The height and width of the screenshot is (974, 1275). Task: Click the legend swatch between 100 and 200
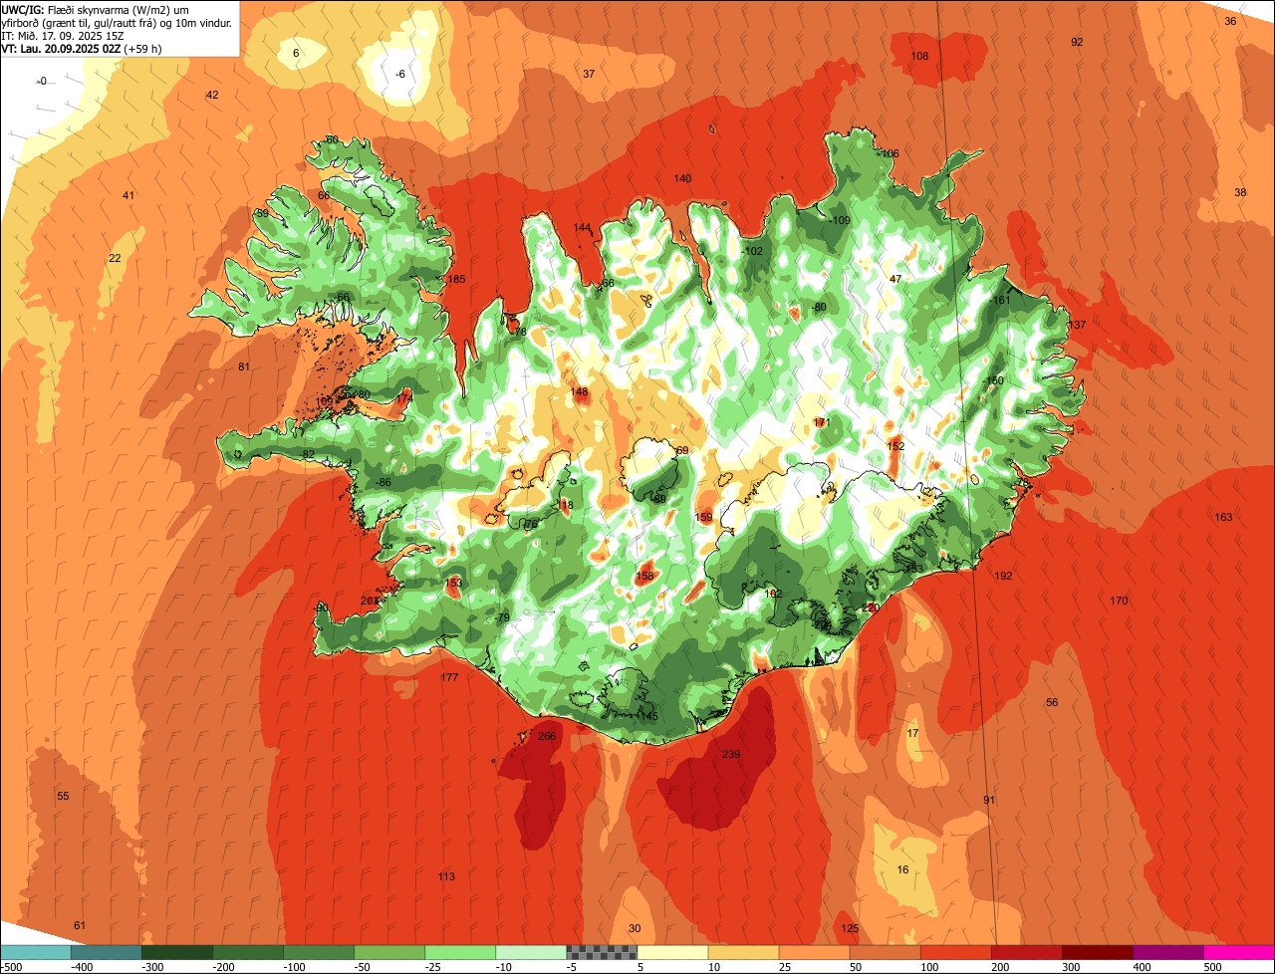click(x=955, y=952)
